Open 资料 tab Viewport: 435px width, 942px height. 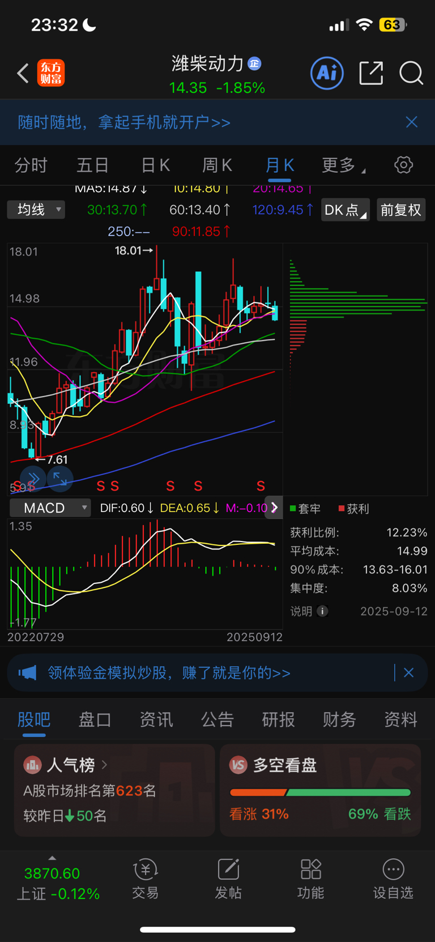[401, 719]
